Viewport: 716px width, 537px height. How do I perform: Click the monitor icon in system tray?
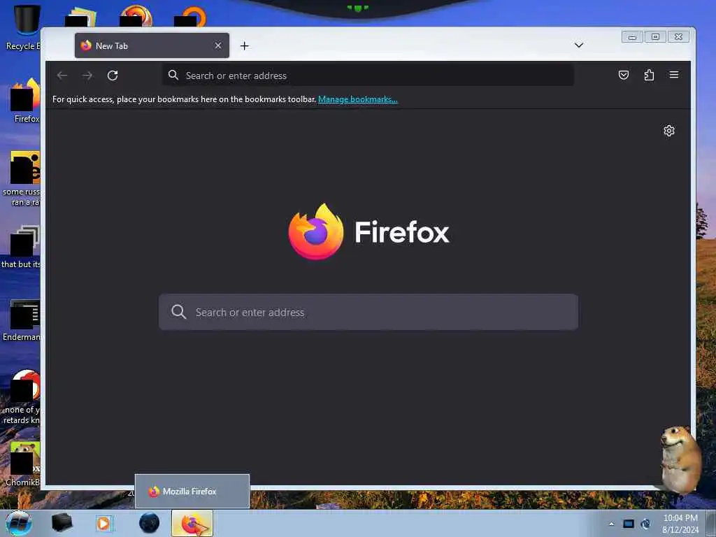tap(629, 524)
